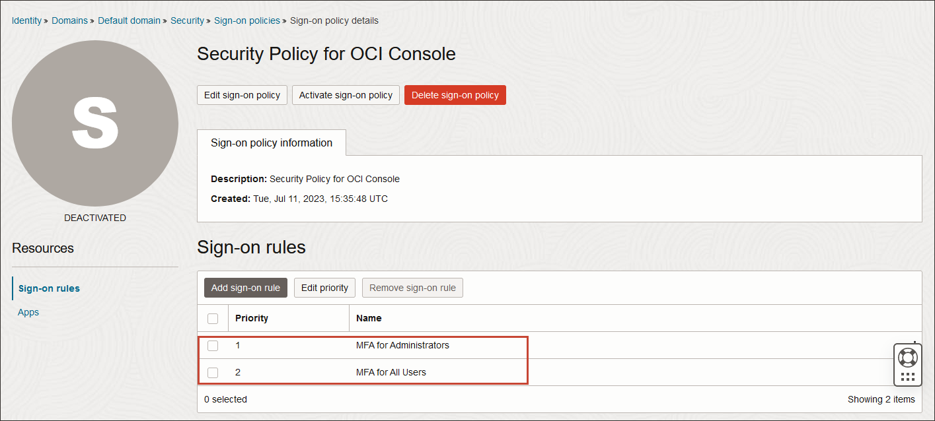Activate the sign-on policy

345,94
